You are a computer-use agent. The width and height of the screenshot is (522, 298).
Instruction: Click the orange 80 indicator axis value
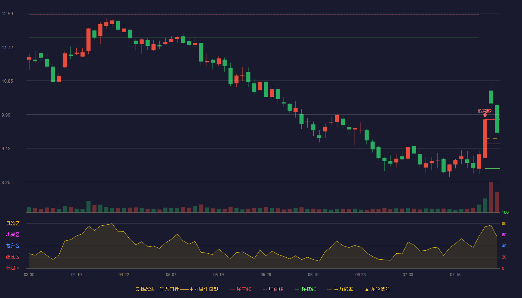[504, 223]
